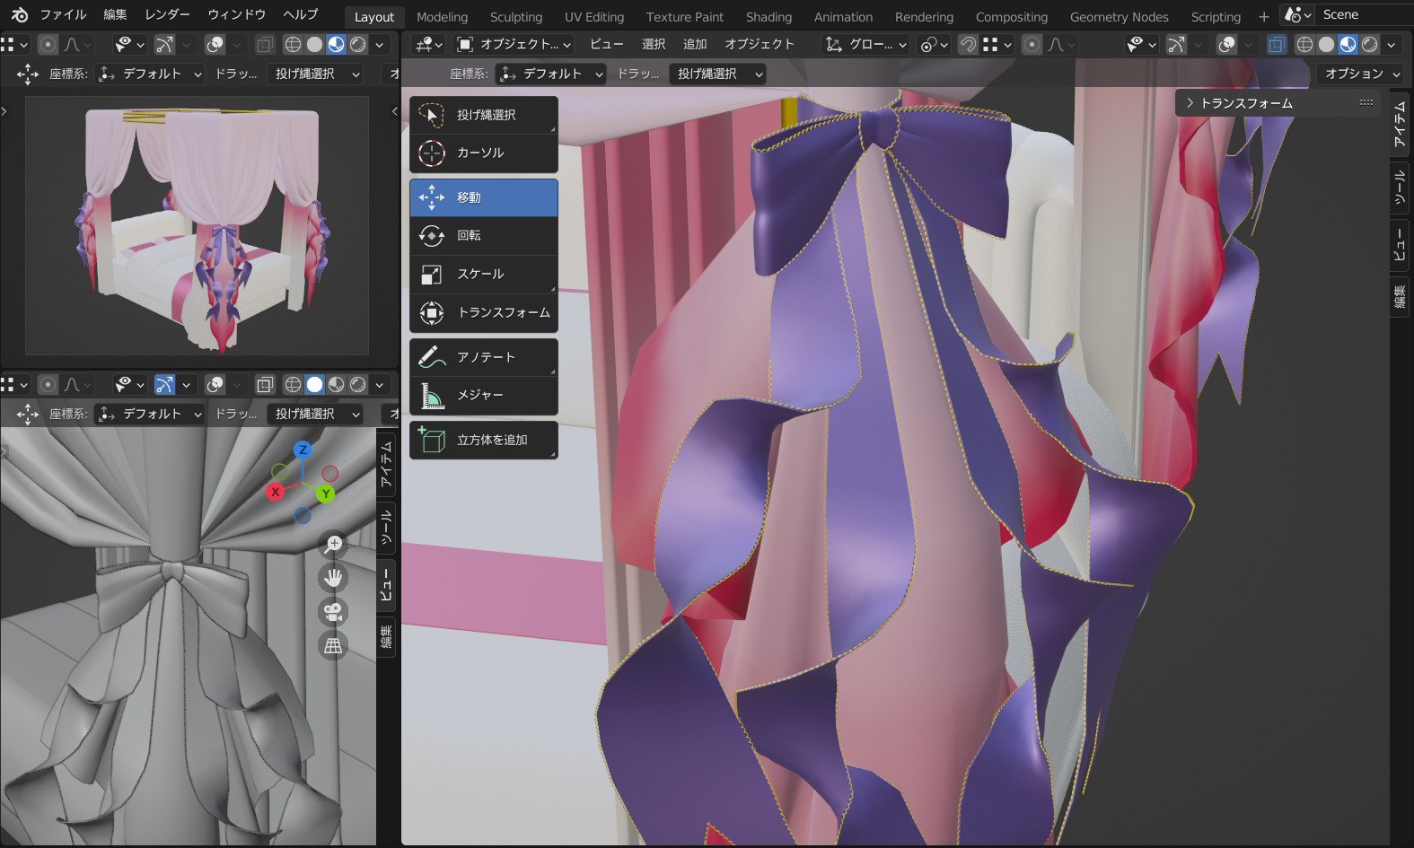The width and height of the screenshot is (1414, 848).
Task: Select the Rotate (回転) tool
Action: pos(483,236)
